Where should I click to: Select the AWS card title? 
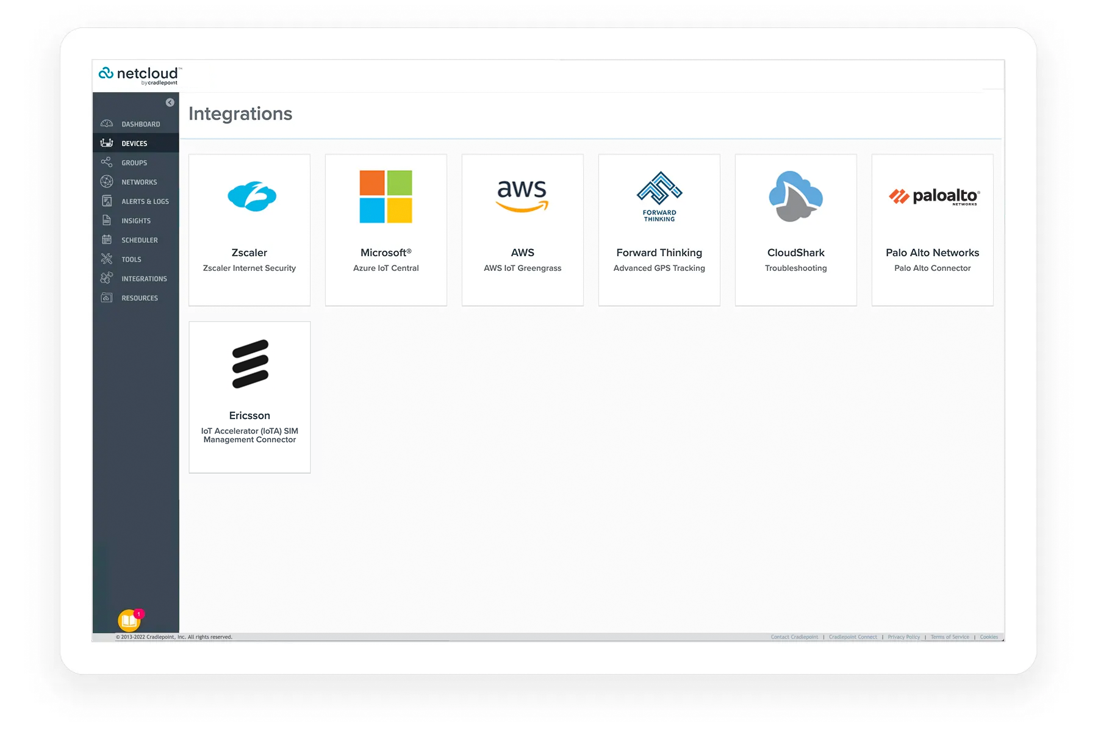point(523,253)
